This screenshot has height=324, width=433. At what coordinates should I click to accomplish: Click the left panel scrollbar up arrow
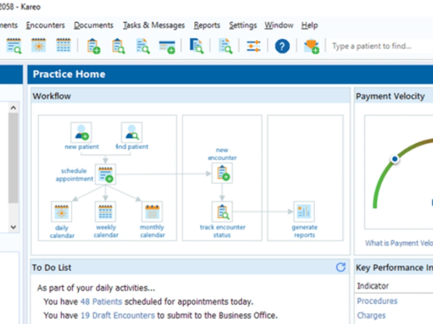click(13, 108)
